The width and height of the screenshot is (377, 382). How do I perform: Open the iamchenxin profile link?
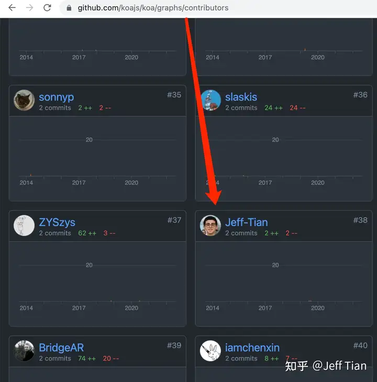[252, 347]
